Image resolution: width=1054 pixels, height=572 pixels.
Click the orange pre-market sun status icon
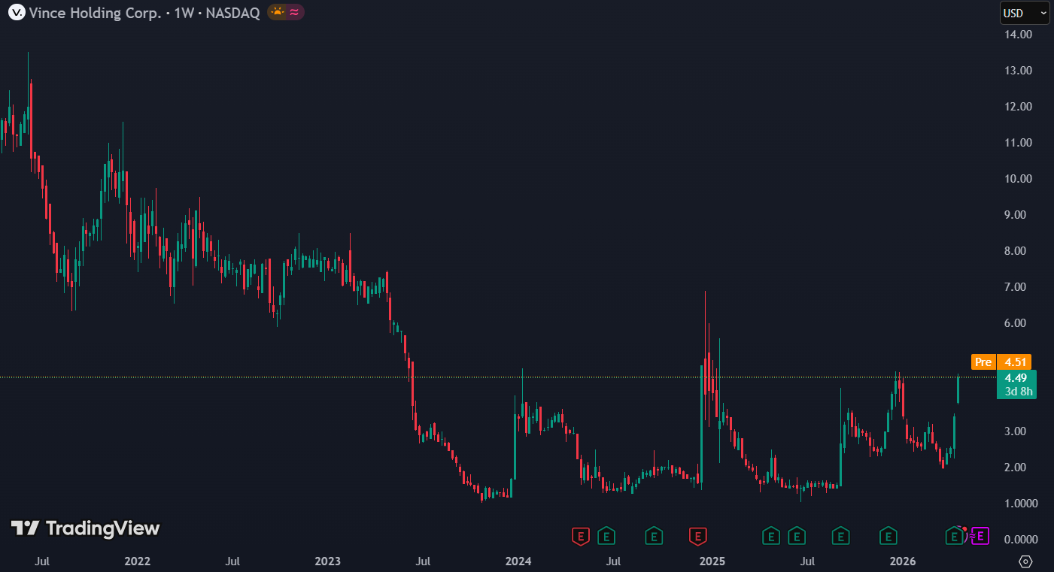coord(278,13)
